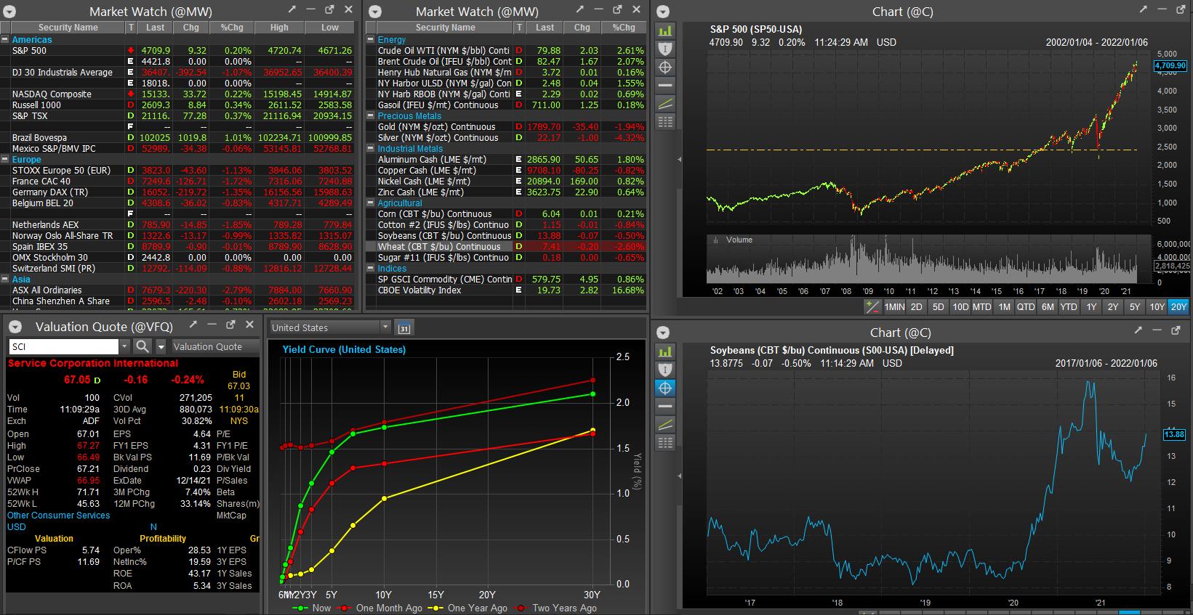Sort by Security Name in left Market Watch
This screenshot has height=615, width=1193.
click(68, 28)
